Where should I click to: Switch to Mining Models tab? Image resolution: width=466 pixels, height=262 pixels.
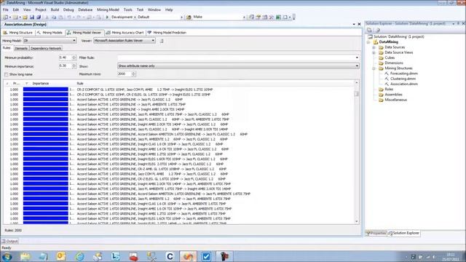(x=50, y=33)
